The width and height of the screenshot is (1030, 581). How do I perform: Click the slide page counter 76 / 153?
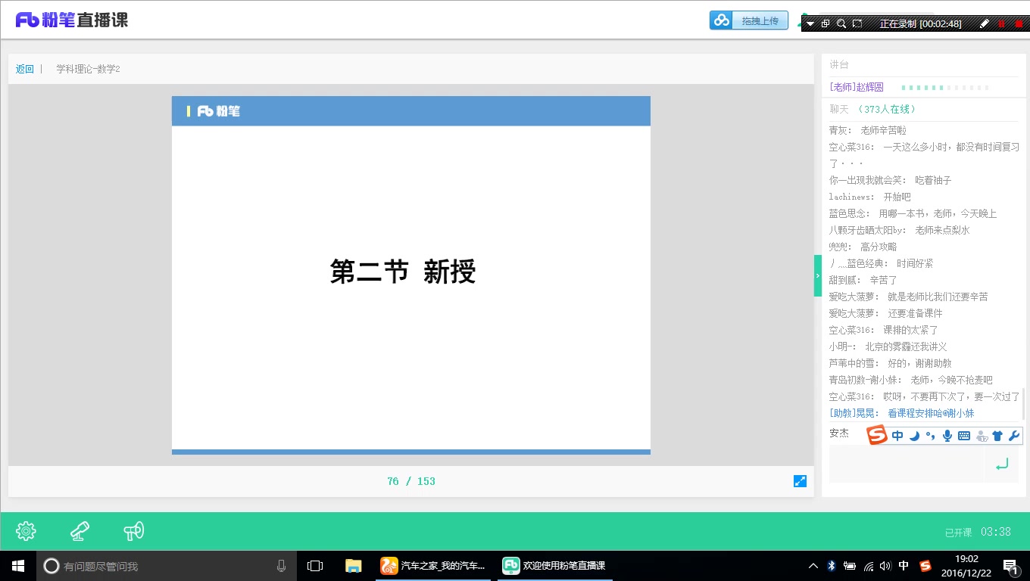(411, 481)
